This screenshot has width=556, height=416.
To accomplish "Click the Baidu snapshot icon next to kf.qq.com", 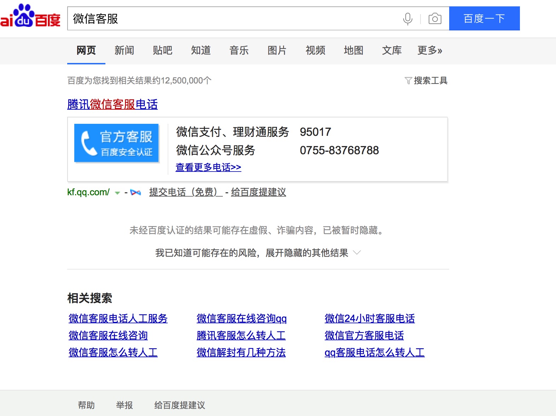I will coord(135,192).
